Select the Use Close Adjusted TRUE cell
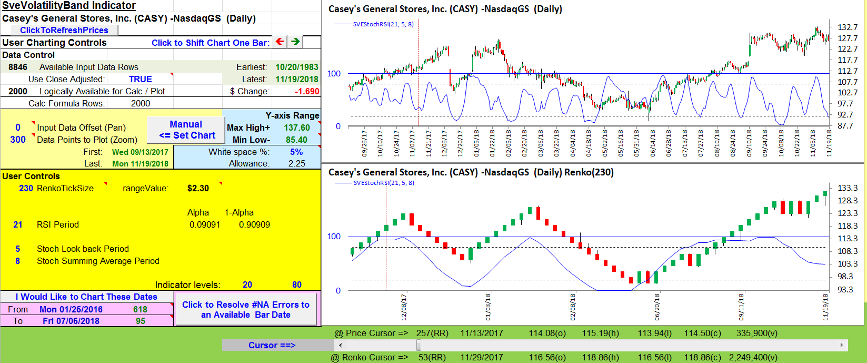Screen dimensions: 867x363 click(x=140, y=79)
